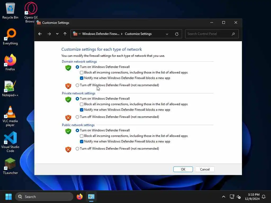Go back with the back arrow

tap(40, 34)
